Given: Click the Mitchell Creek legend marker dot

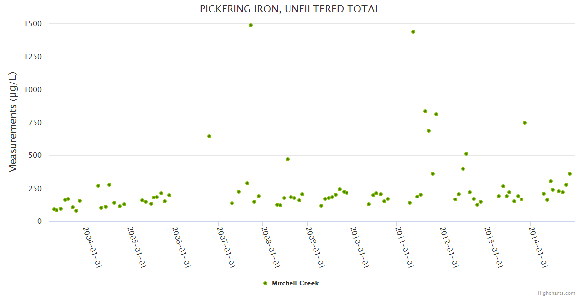Looking at the screenshot, I should [265, 283].
